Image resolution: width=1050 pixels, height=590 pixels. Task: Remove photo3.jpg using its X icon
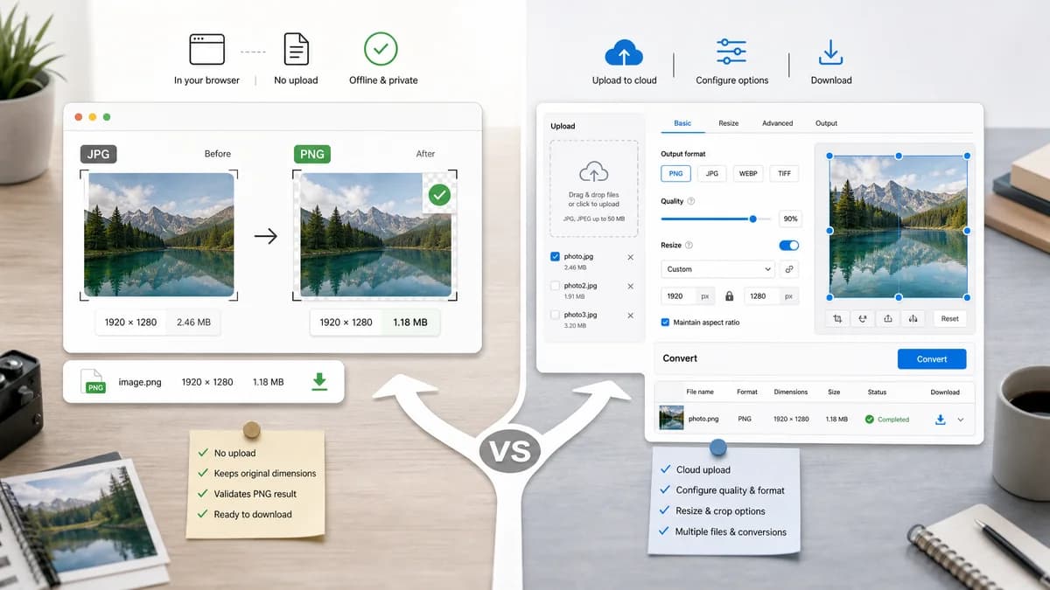631,315
